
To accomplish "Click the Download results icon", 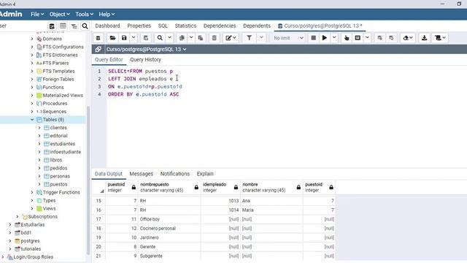I will coord(425,38).
